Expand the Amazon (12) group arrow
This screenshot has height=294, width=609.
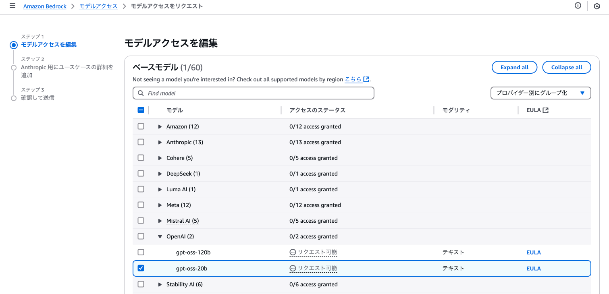[160, 126]
